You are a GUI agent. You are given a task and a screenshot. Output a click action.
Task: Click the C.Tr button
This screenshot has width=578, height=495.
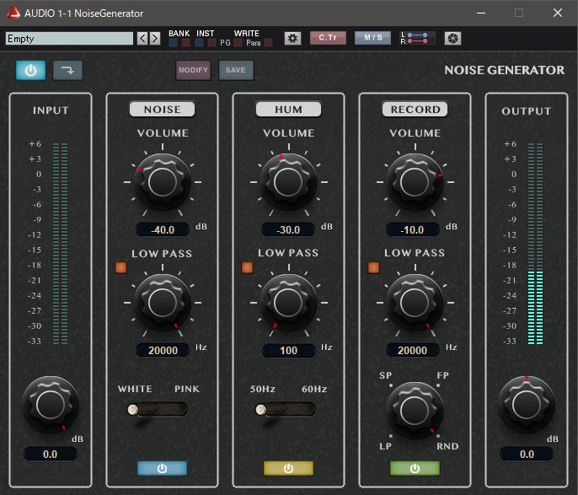[x=328, y=38]
